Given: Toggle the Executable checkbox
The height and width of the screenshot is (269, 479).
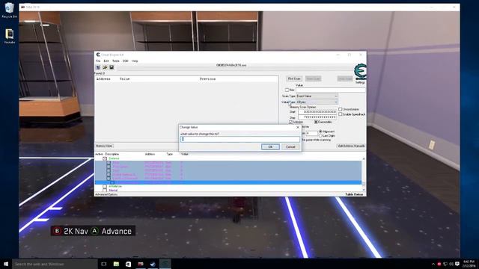Looking at the screenshot, I should 316,122.
